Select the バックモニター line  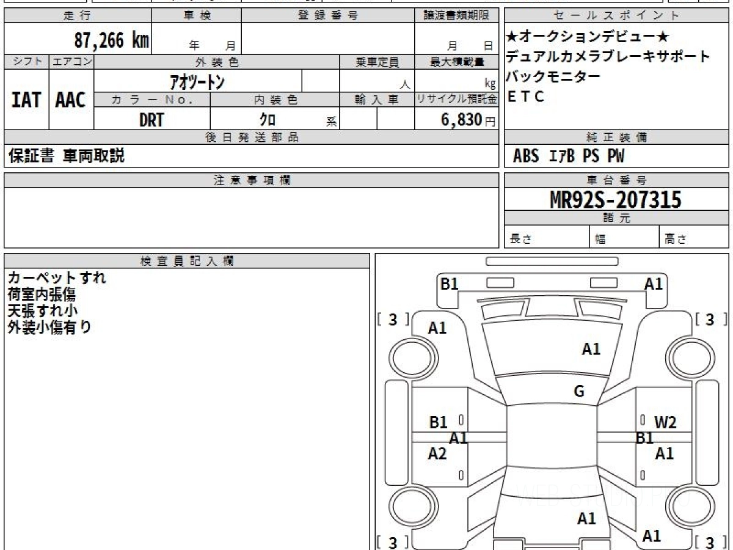(x=553, y=76)
